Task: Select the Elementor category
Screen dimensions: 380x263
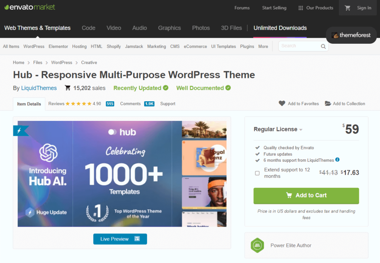Action: tap(58, 46)
